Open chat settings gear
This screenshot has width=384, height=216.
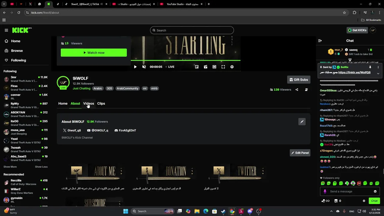(364, 201)
